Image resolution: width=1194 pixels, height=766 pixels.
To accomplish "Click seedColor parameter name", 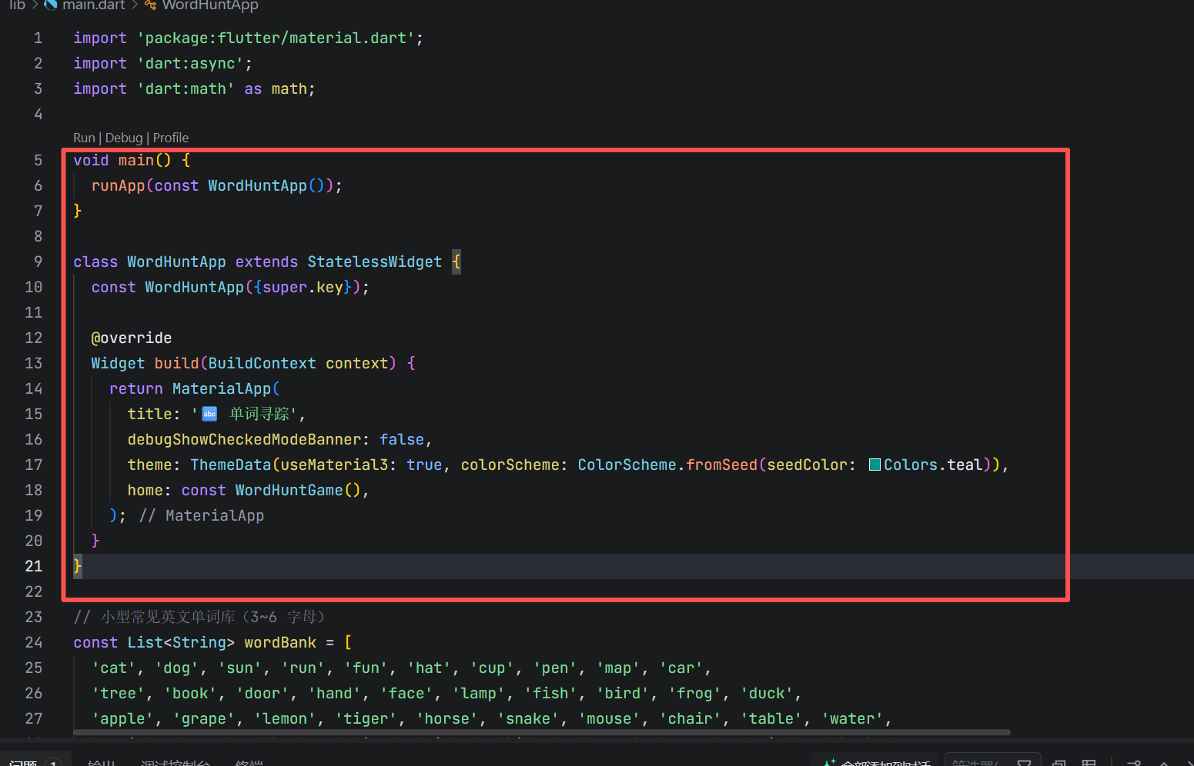I will click(807, 465).
